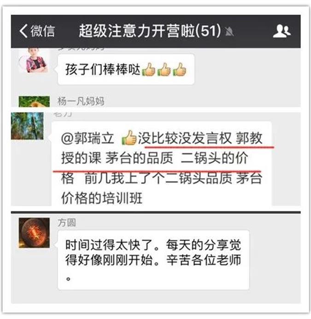Tap the back arrow to return to 微信
Viewport: 311px width, 319px height.
click(23, 31)
